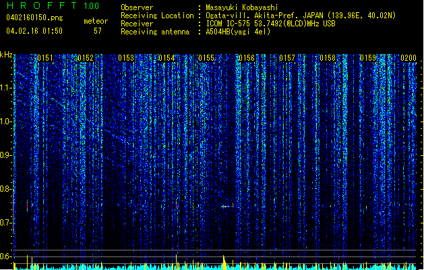The height and width of the screenshot is (270, 424).
Task: Click the date stamp 04.02.16 01:50
Action: click(x=34, y=31)
